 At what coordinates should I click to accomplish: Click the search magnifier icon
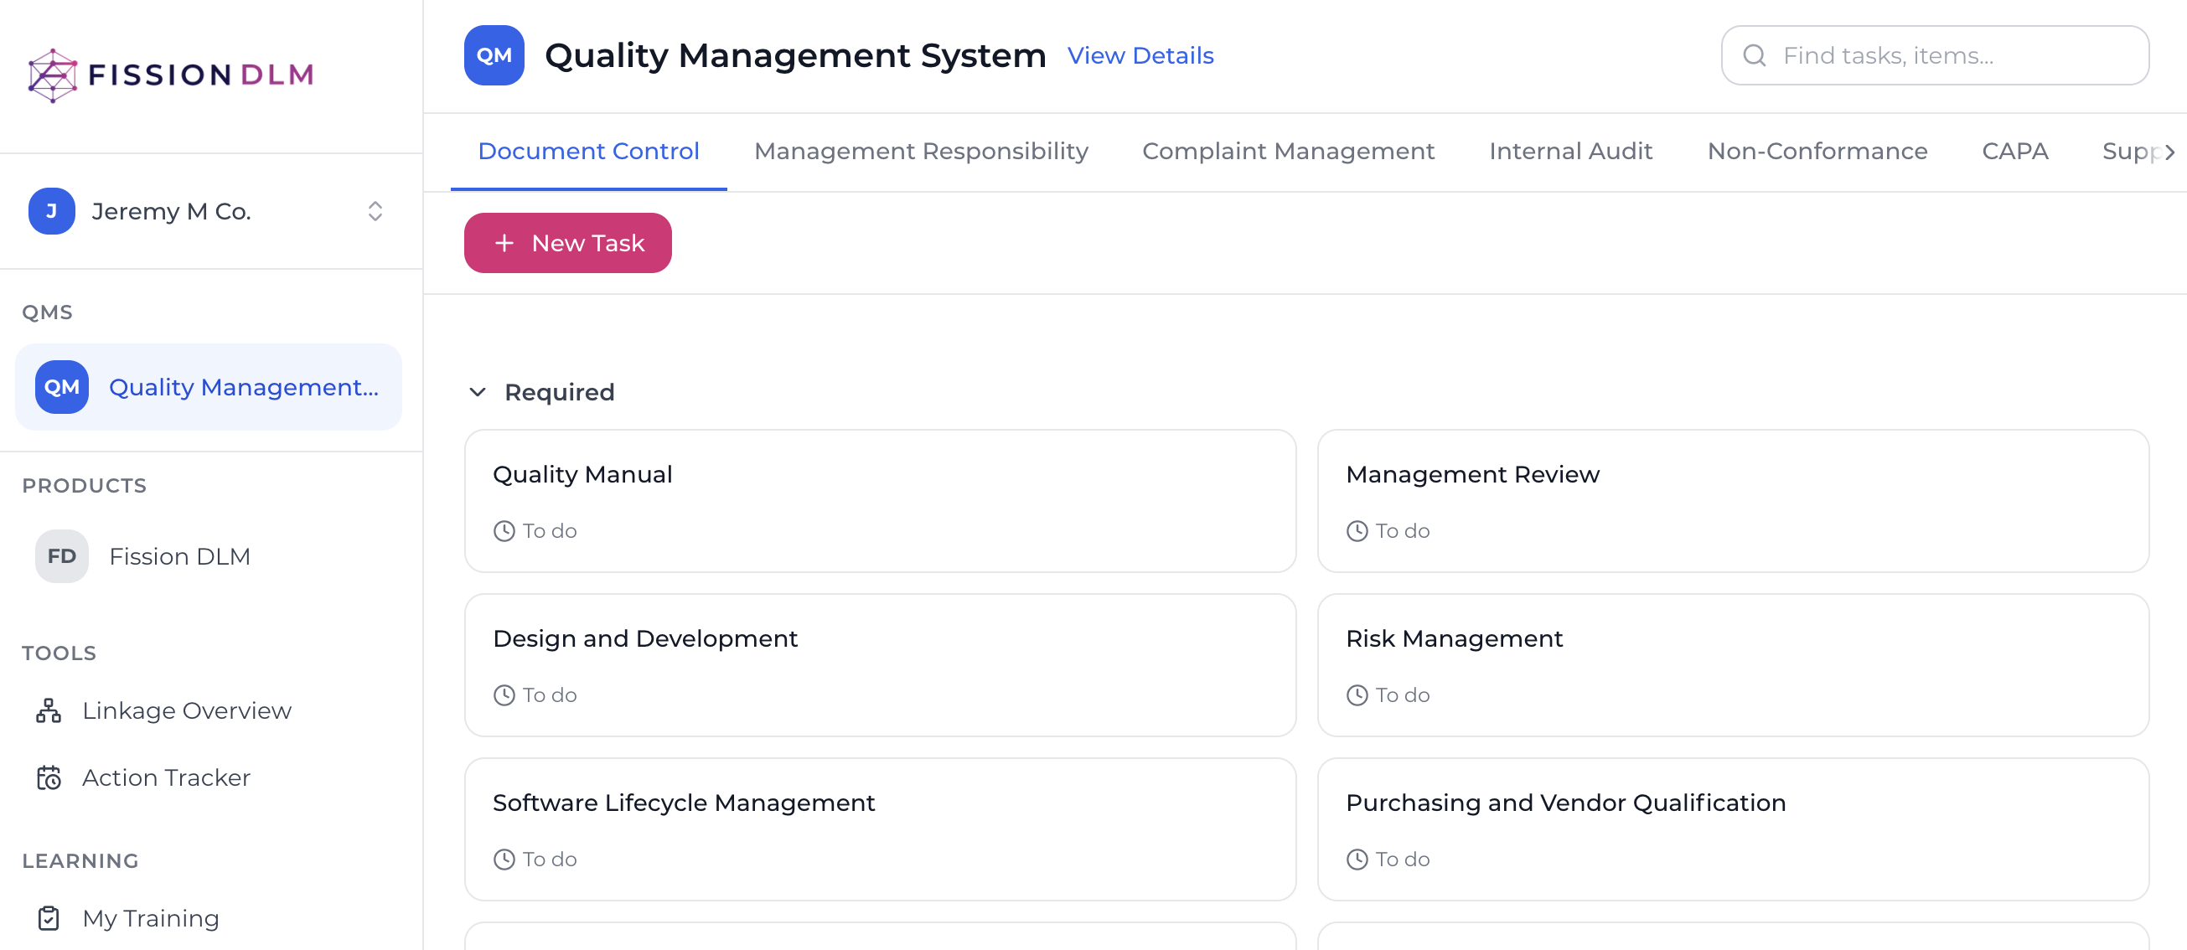(1754, 55)
